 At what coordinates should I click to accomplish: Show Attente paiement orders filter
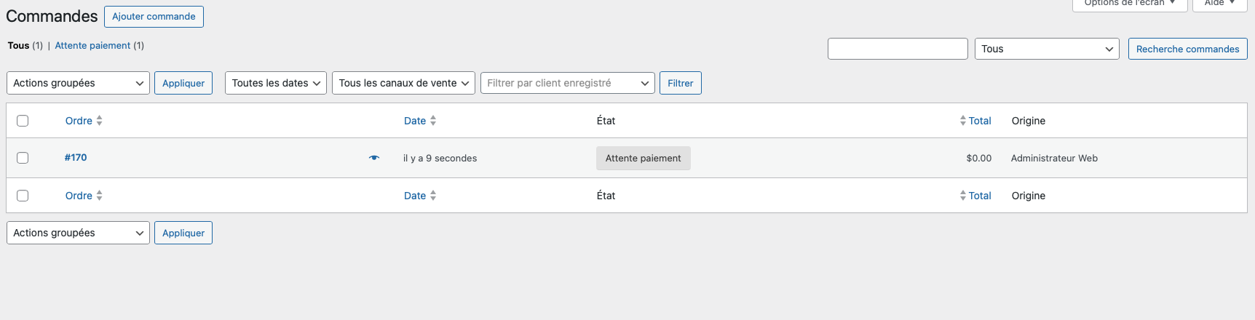tap(92, 45)
